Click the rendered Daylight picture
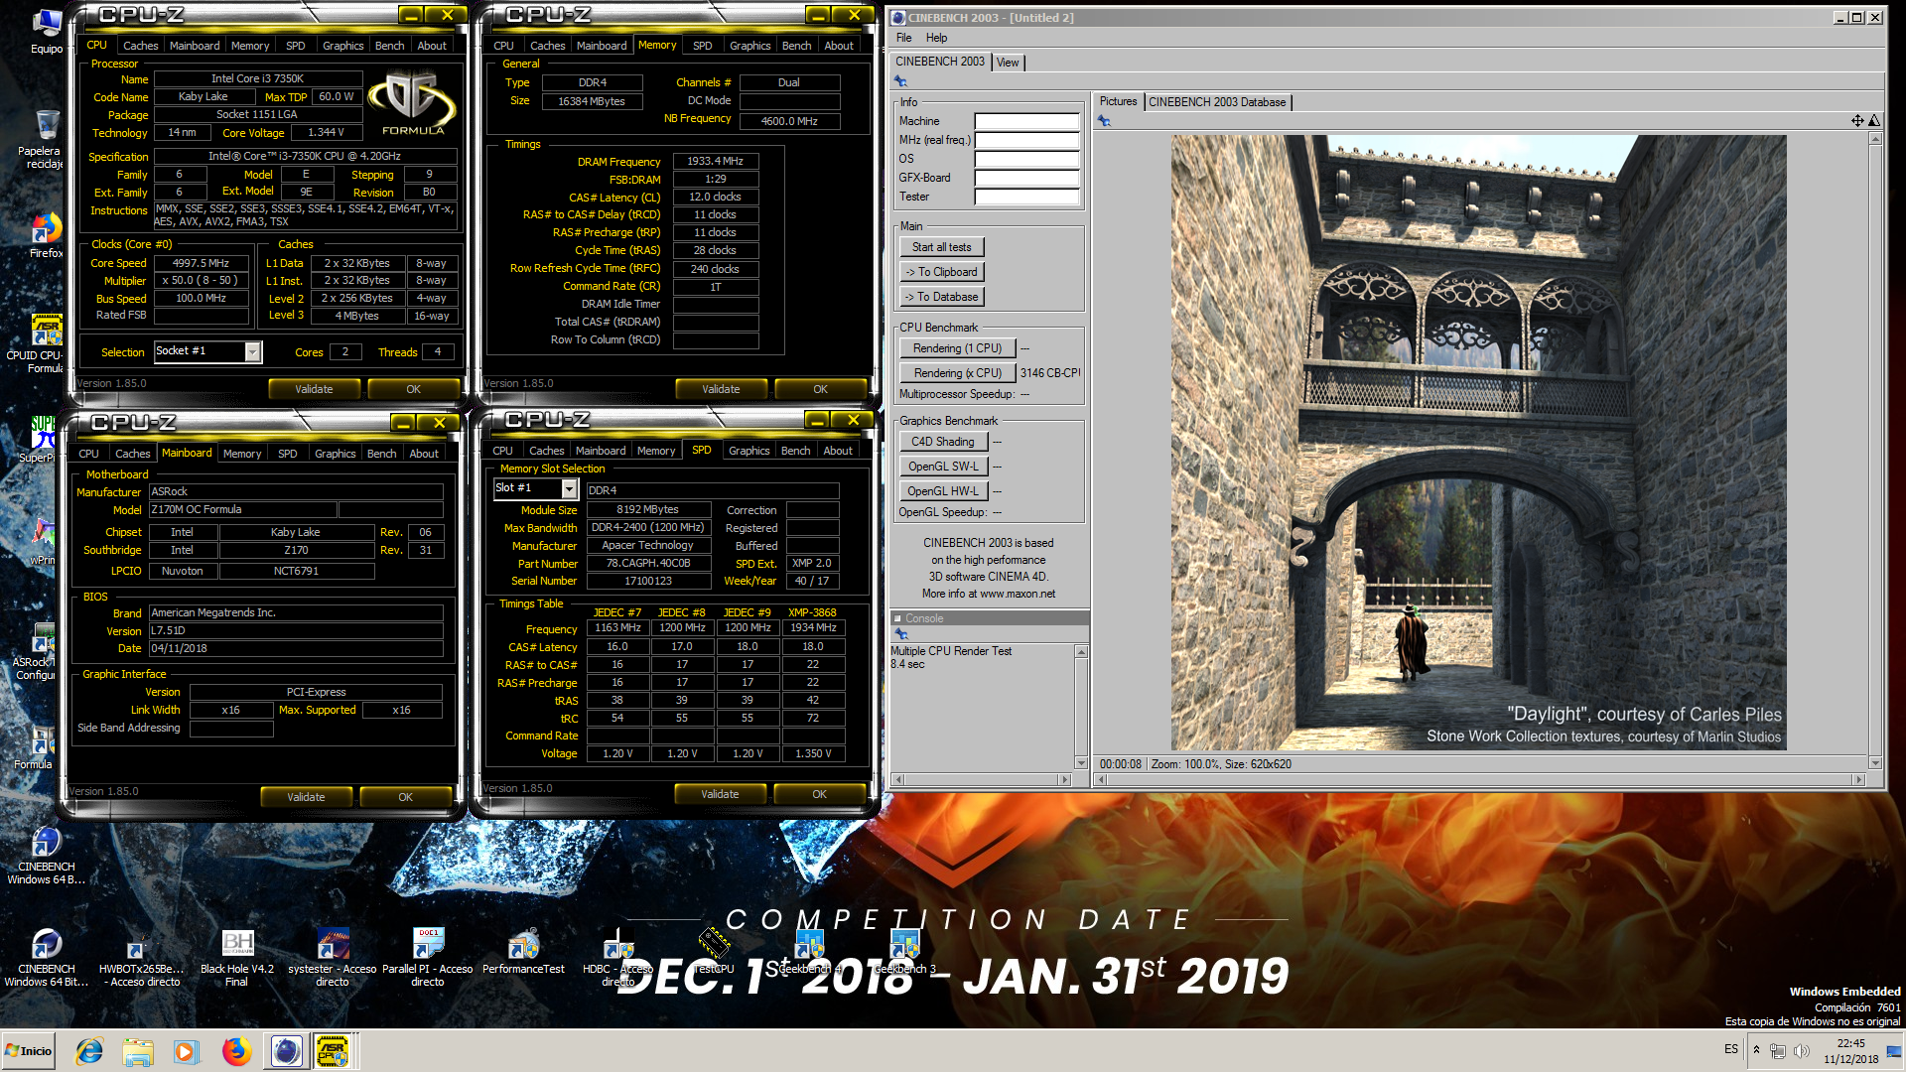Screen dimensions: 1906x1072 (x=1478, y=443)
